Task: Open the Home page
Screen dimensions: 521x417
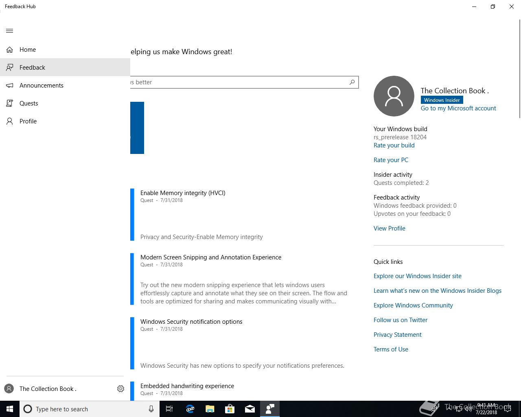Action: coord(65,49)
